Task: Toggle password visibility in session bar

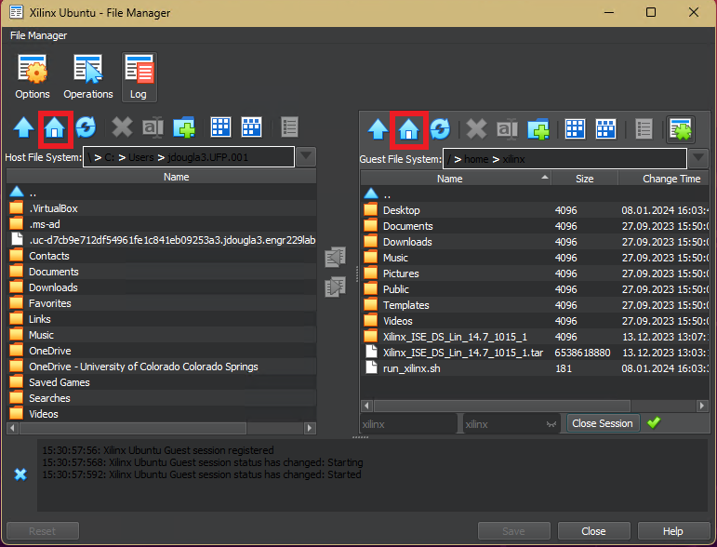Action: [551, 424]
